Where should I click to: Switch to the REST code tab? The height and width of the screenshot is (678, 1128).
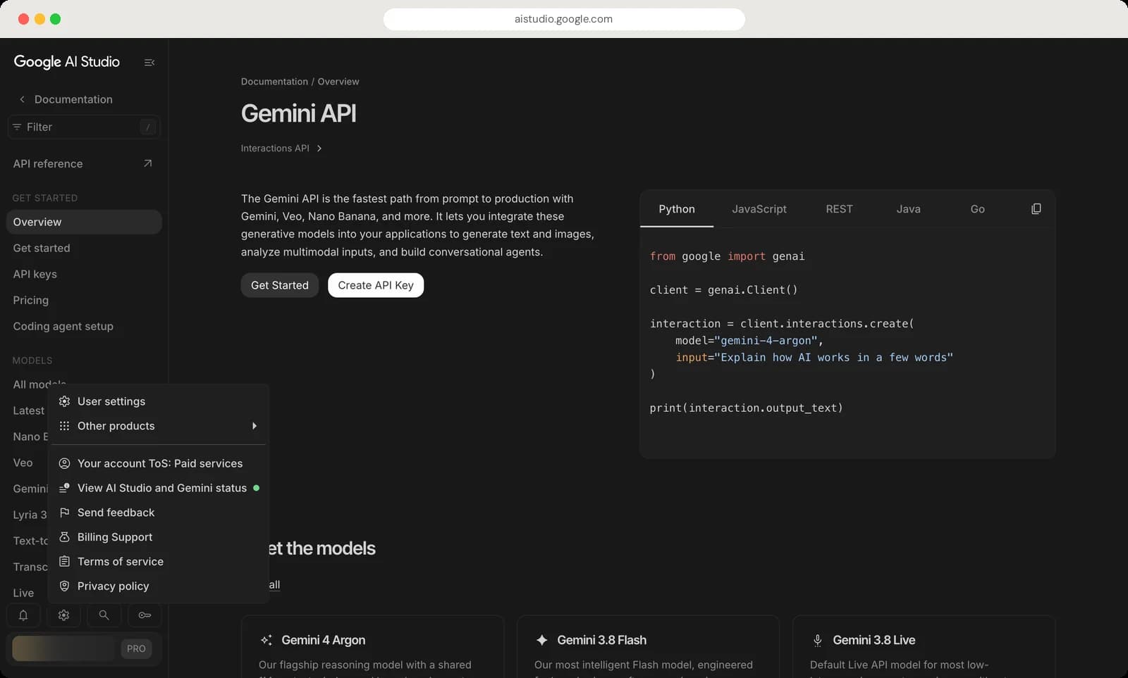(x=839, y=209)
